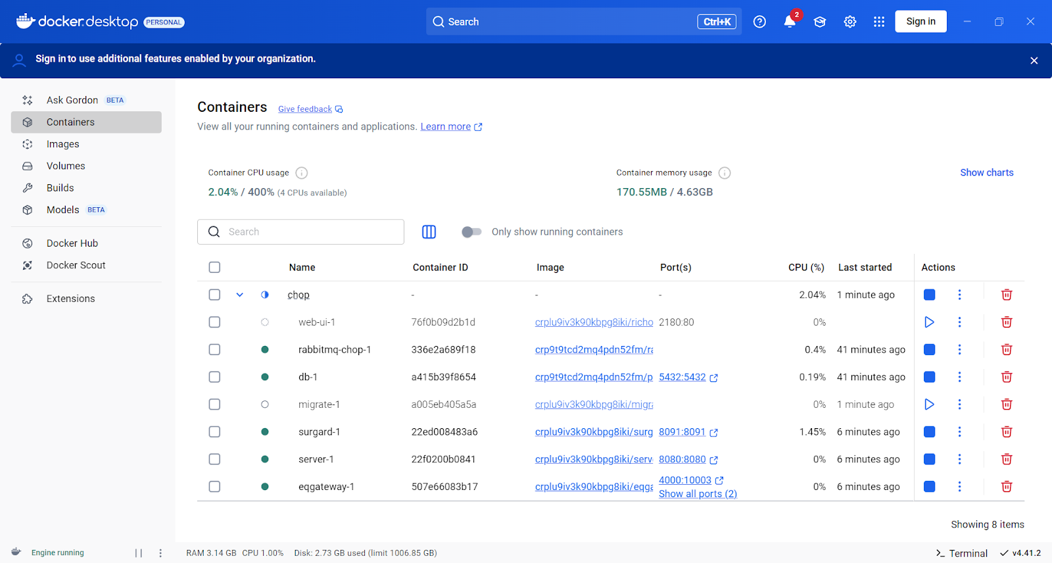Go to Builds in sidebar
1052x563 pixels.
coord(86,188)
